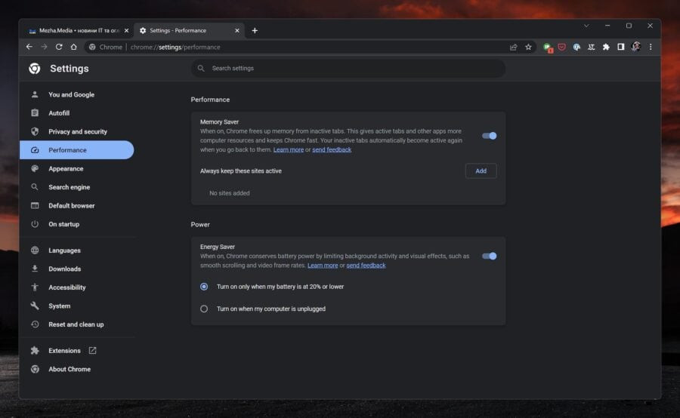The height and width of the screenshot is (418, 680).
Task: Open the home page via house icon
Action: click(74, 47)
